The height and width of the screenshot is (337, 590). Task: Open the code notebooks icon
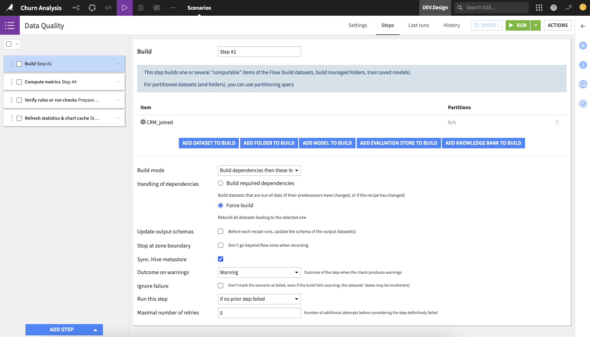108,8
